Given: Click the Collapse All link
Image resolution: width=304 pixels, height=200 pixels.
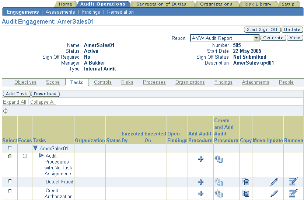Looking at the screenshot, I should coord(43,102).
